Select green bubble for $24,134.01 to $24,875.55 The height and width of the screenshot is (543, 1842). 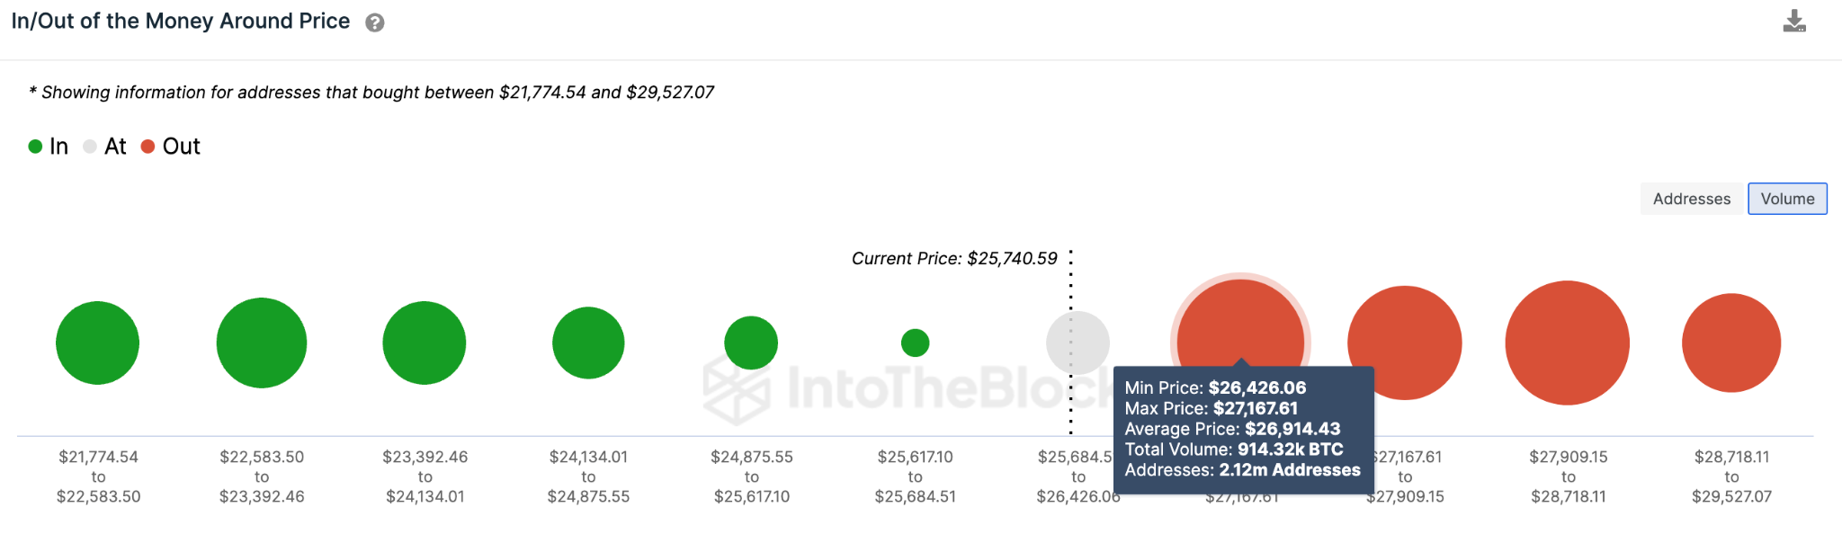[x=588, y=343]
